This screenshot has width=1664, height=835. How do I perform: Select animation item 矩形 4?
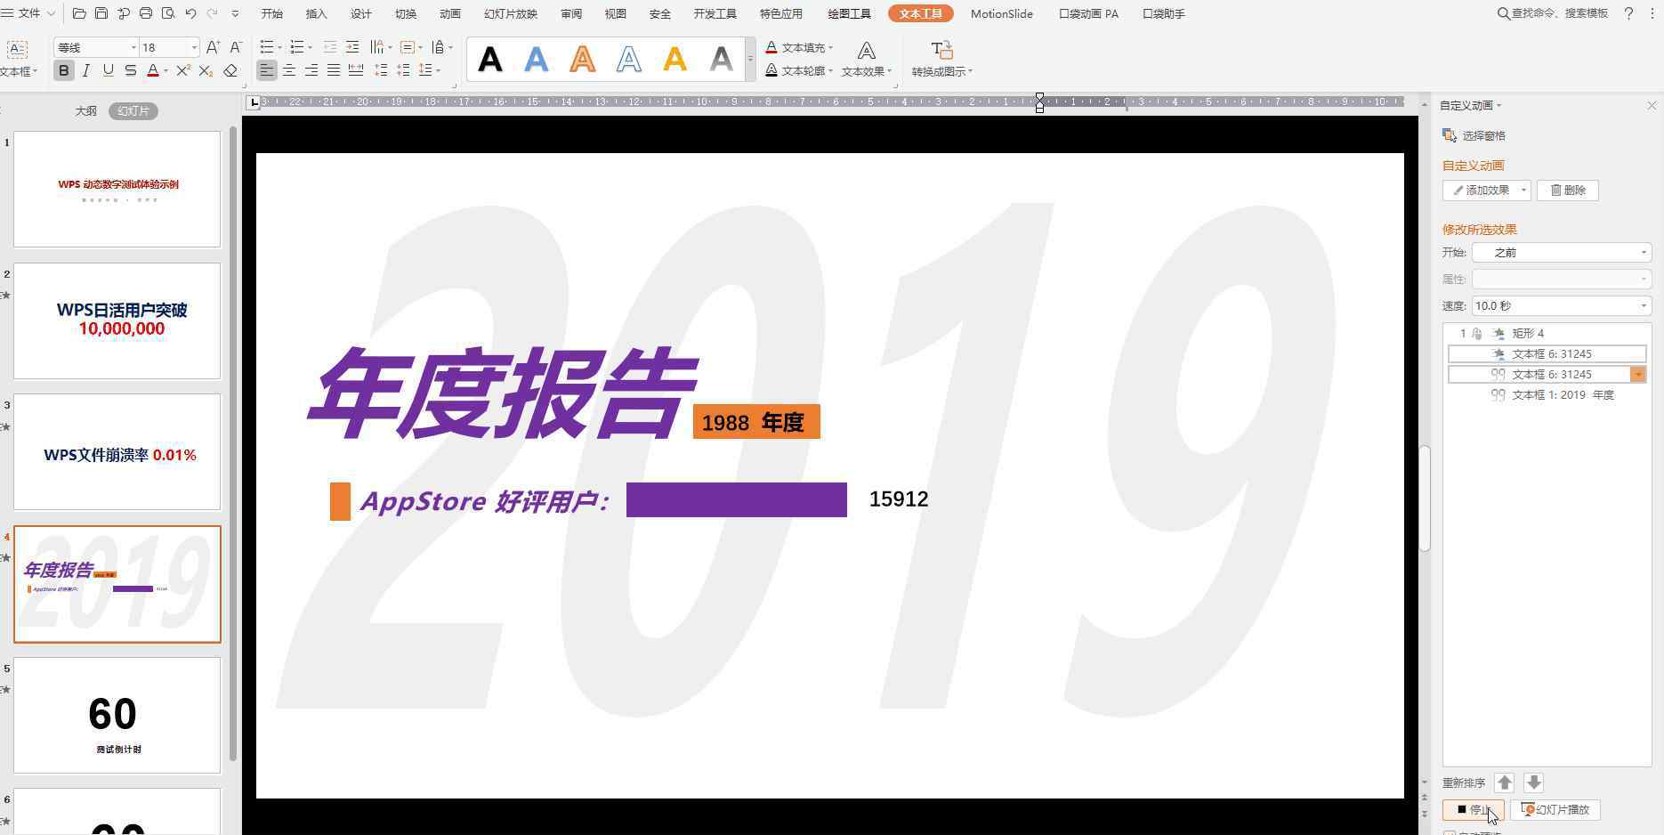1547,333
